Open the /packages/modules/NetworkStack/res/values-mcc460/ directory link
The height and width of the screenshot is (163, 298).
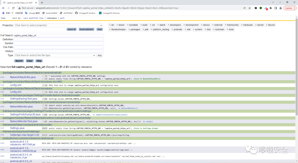point(32,82)
